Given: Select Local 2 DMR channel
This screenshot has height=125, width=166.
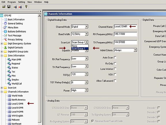Looking at the screenshot, I should (x=17, y=104).
